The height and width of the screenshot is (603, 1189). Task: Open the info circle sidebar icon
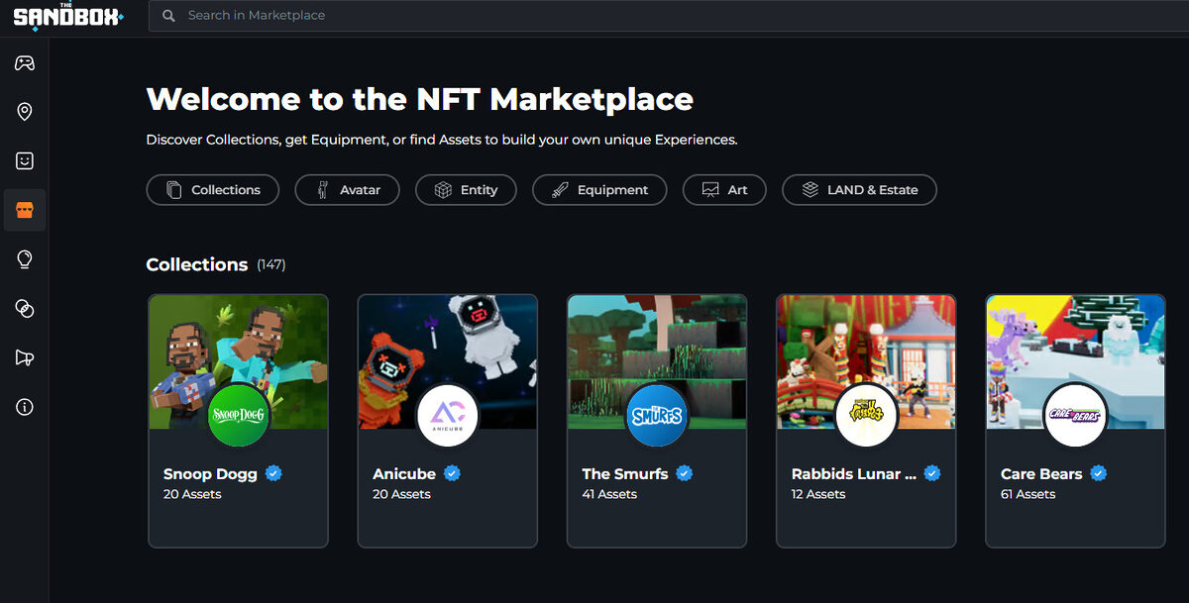point(25,407)
